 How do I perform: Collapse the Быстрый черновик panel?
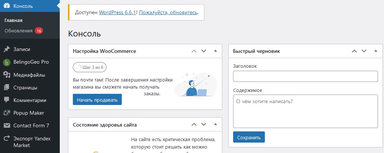pos(376,51)
